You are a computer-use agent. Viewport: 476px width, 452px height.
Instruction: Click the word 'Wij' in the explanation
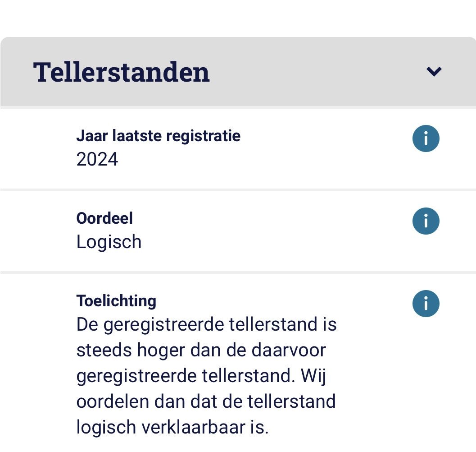313,376
